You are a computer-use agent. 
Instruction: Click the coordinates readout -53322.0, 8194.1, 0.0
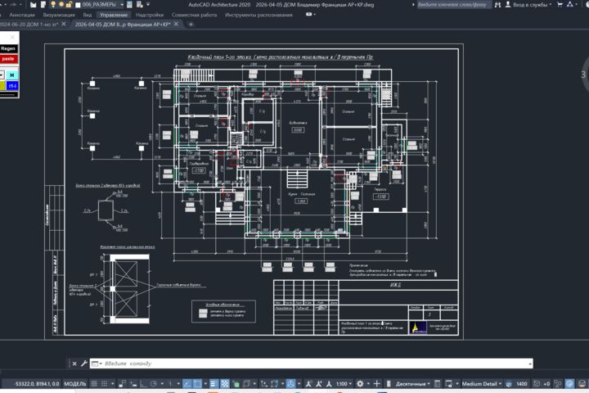(37, 384)
